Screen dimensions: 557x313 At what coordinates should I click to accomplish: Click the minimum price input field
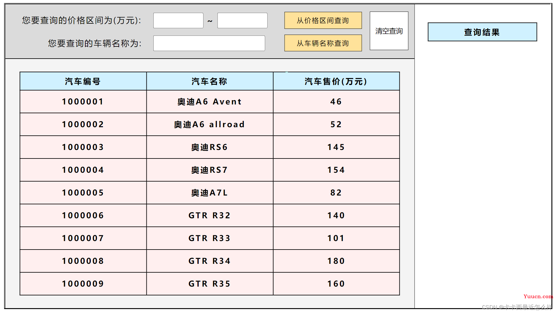[178, 21]
